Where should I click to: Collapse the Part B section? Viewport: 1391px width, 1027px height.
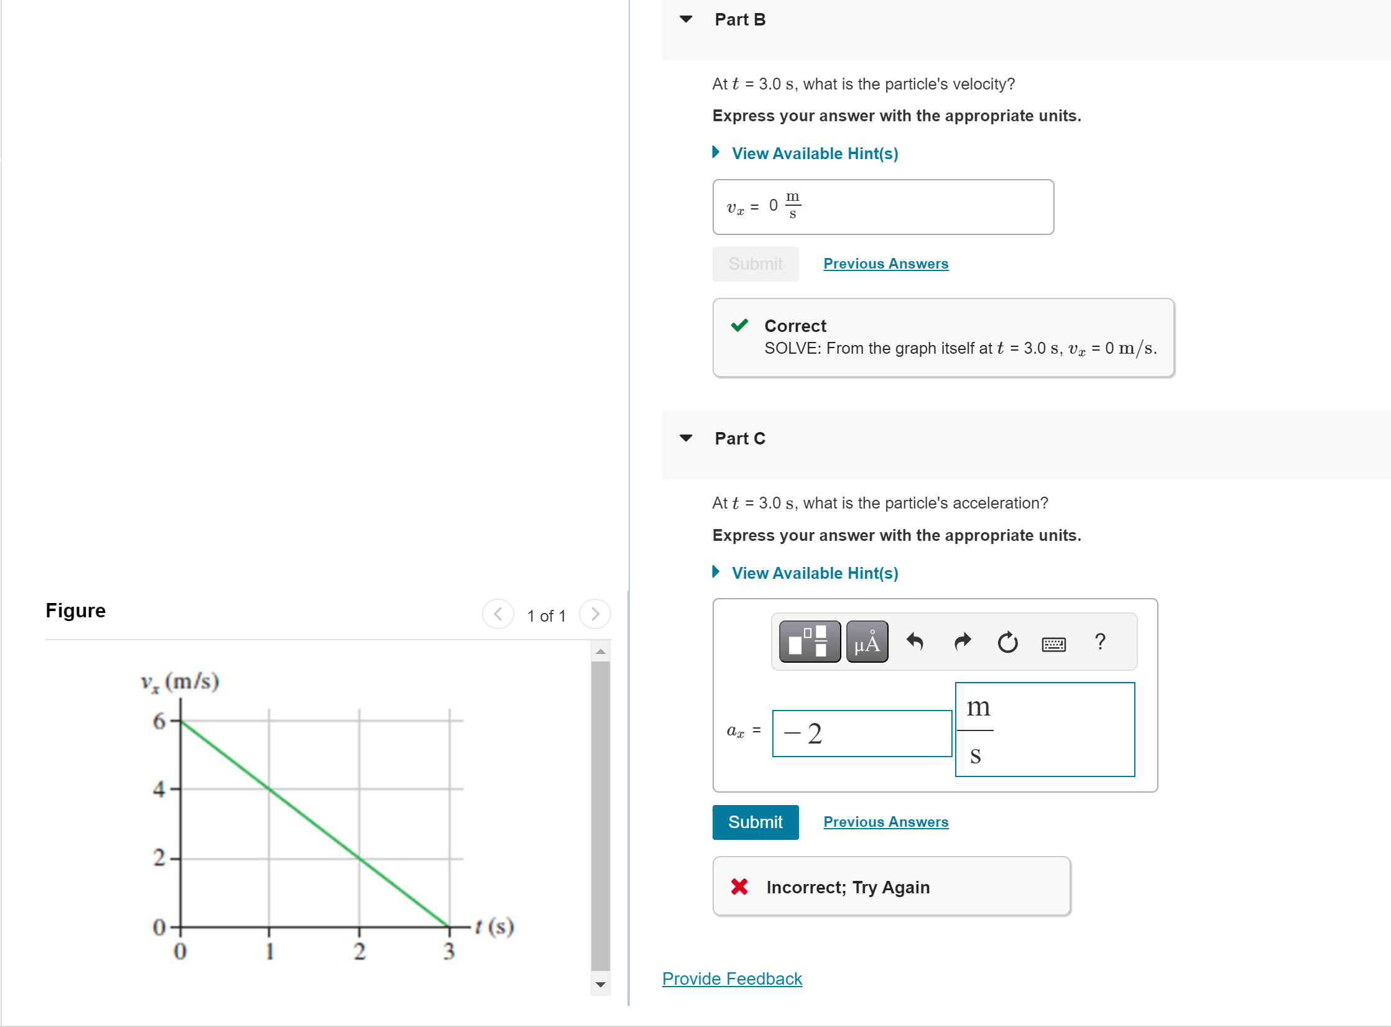click(x=685, y=19)
